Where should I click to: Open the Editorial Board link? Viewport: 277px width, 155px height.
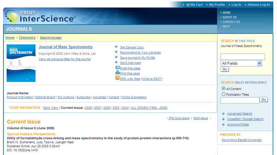(46, 97)
